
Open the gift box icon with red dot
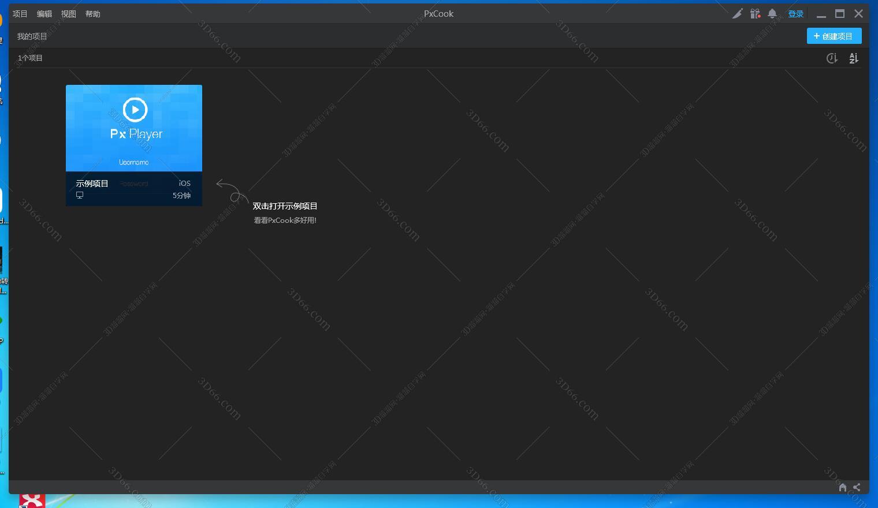[x=755, y=14]
